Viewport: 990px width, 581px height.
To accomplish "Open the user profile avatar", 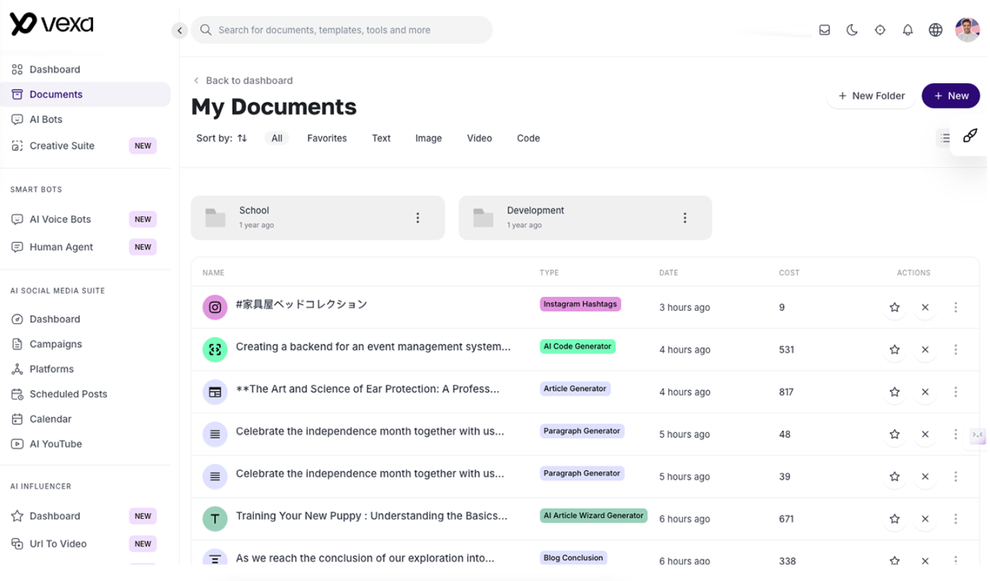I will pos(966,30).
